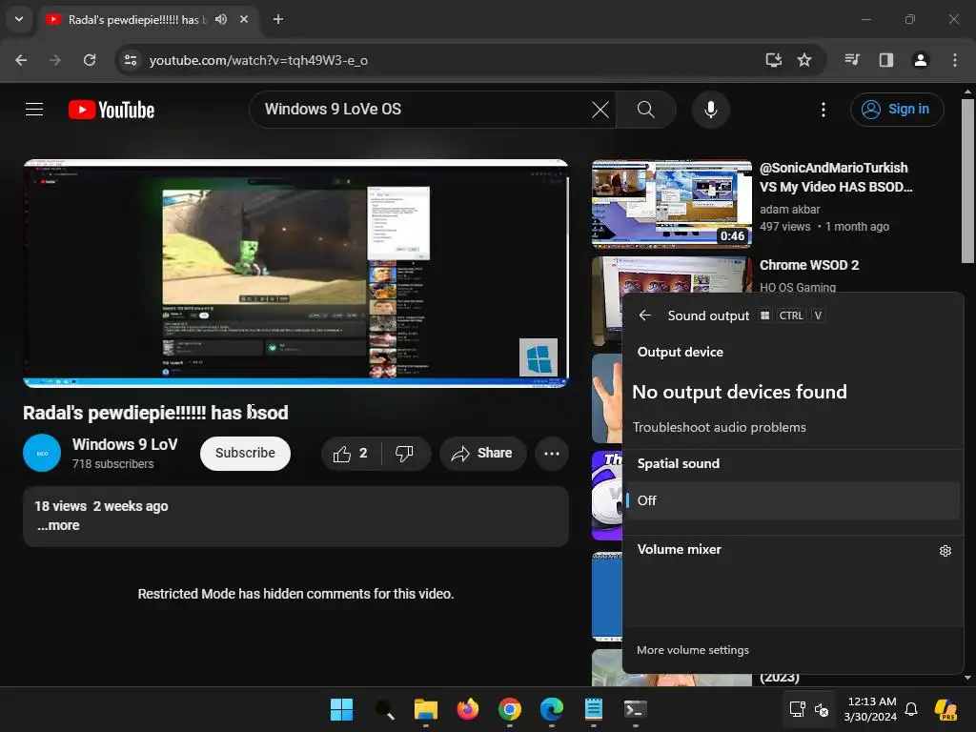Open Windows Terminal from taskbar
Screen dimensions: 976x732
(636, 709)
